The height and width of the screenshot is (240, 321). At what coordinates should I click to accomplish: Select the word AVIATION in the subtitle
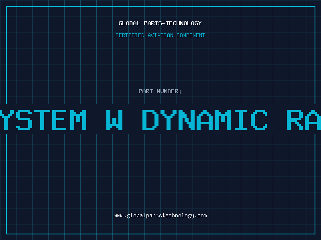[x=160, y=35]
